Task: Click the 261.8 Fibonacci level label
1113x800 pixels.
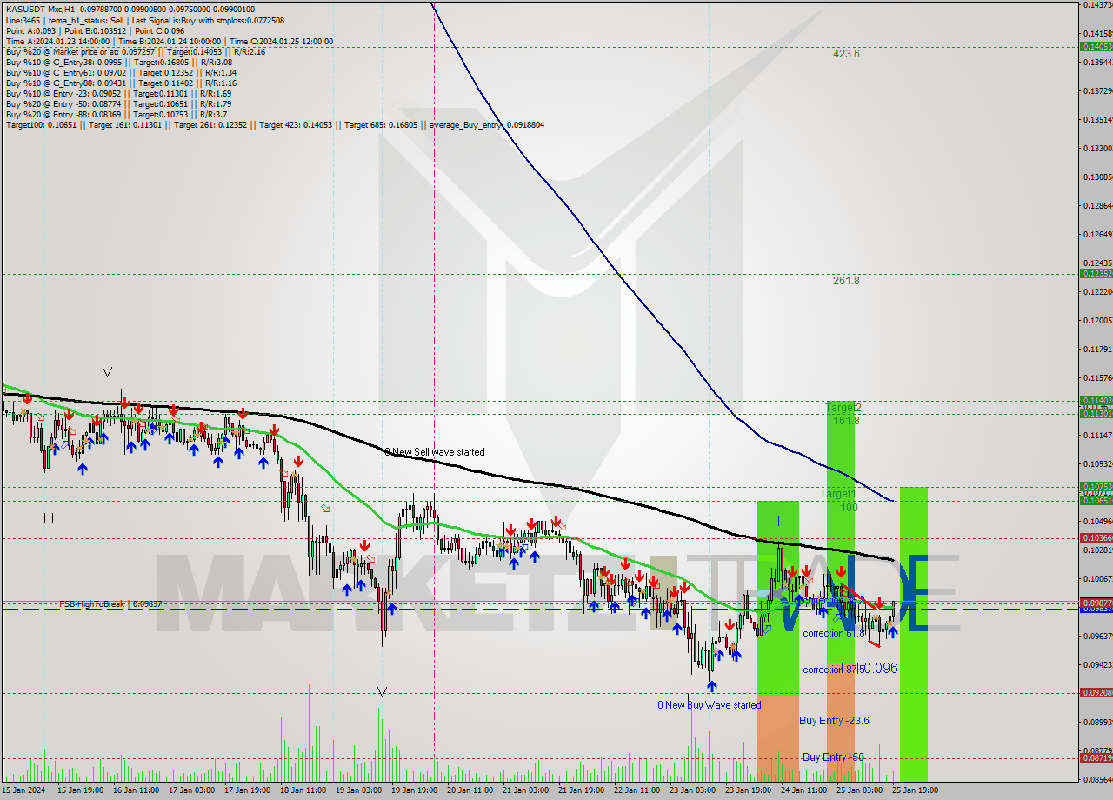Action: pos(846,280)
